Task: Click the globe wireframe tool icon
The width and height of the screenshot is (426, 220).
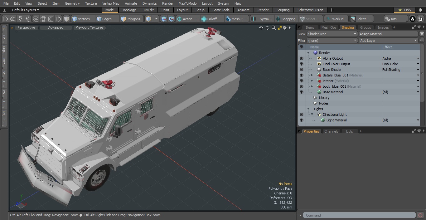Action: tap(13, 19)
